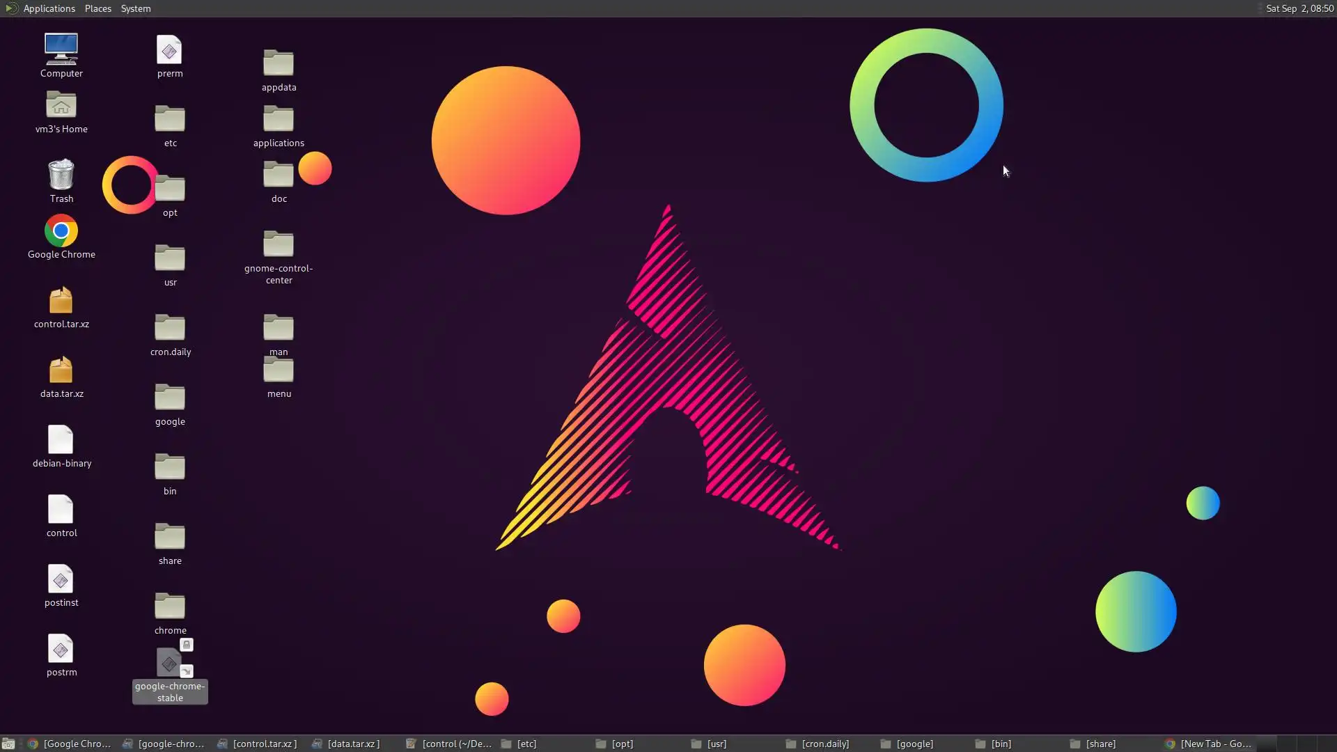The image size is (1337, 752).
Task: Click the show desktop button in taskbar
Action: click(8, 744)
